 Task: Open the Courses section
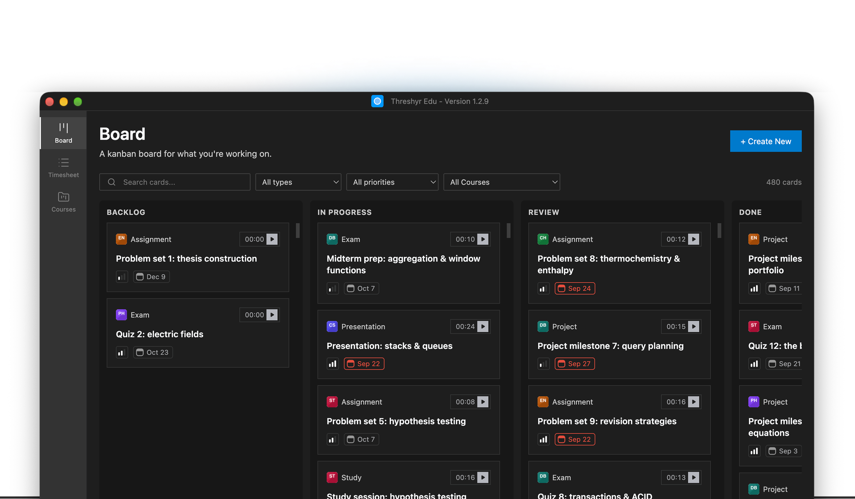pos(64,202)
